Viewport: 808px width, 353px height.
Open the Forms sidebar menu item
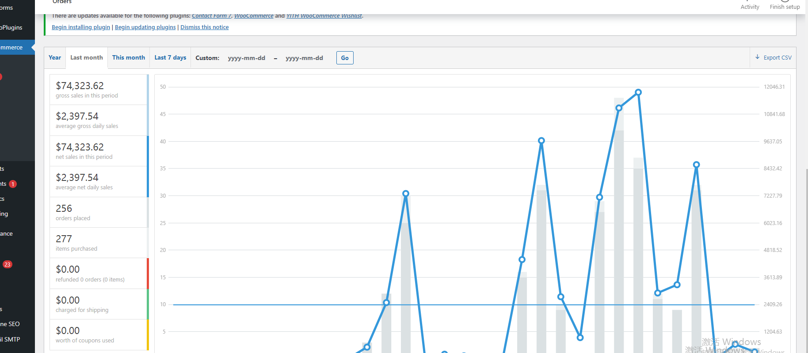click(17, 8)
